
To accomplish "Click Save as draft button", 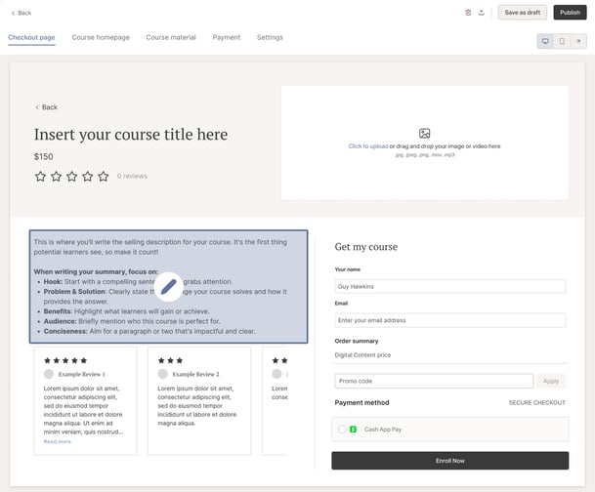I will 522,13.
